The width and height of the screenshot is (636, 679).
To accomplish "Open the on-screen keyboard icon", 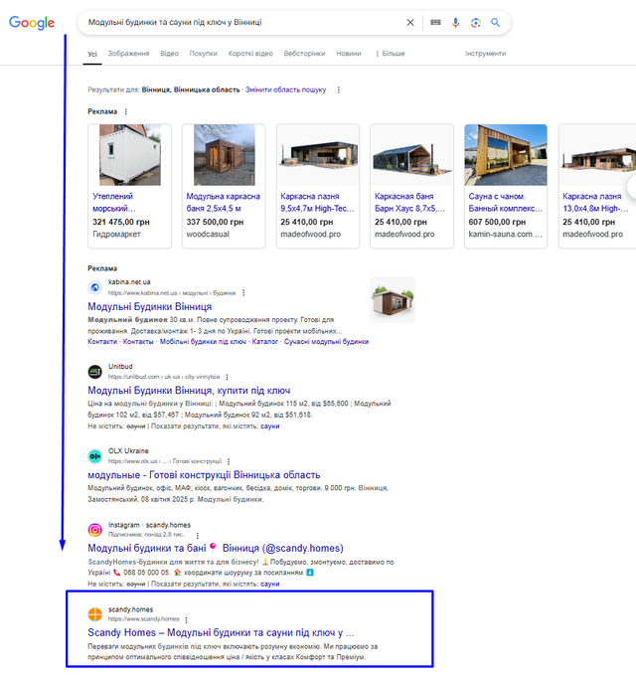I will [435, 23].
